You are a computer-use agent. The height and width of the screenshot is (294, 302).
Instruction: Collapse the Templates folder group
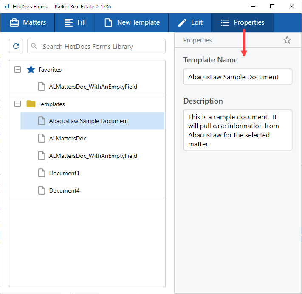[17, 104]
